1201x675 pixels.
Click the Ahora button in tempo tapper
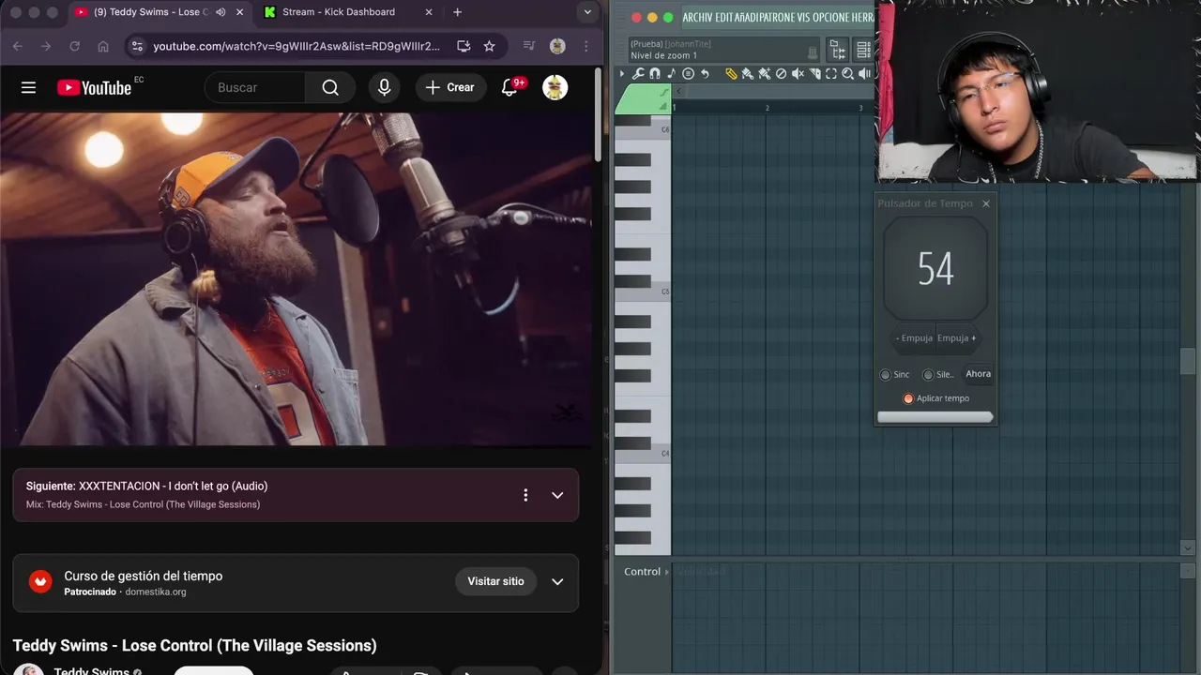tap(978, 374)
